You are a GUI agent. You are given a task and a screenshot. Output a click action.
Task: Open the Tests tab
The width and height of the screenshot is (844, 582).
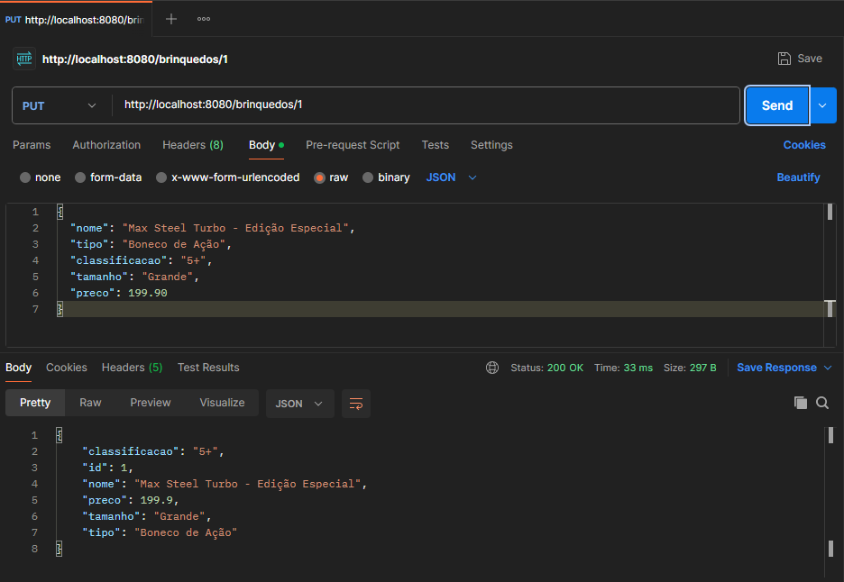click(435, 145)
